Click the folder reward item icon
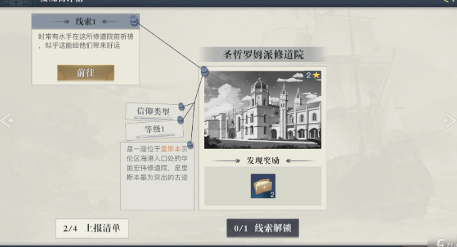This screenshot has width=457, height=247. [x=263, y=186]
